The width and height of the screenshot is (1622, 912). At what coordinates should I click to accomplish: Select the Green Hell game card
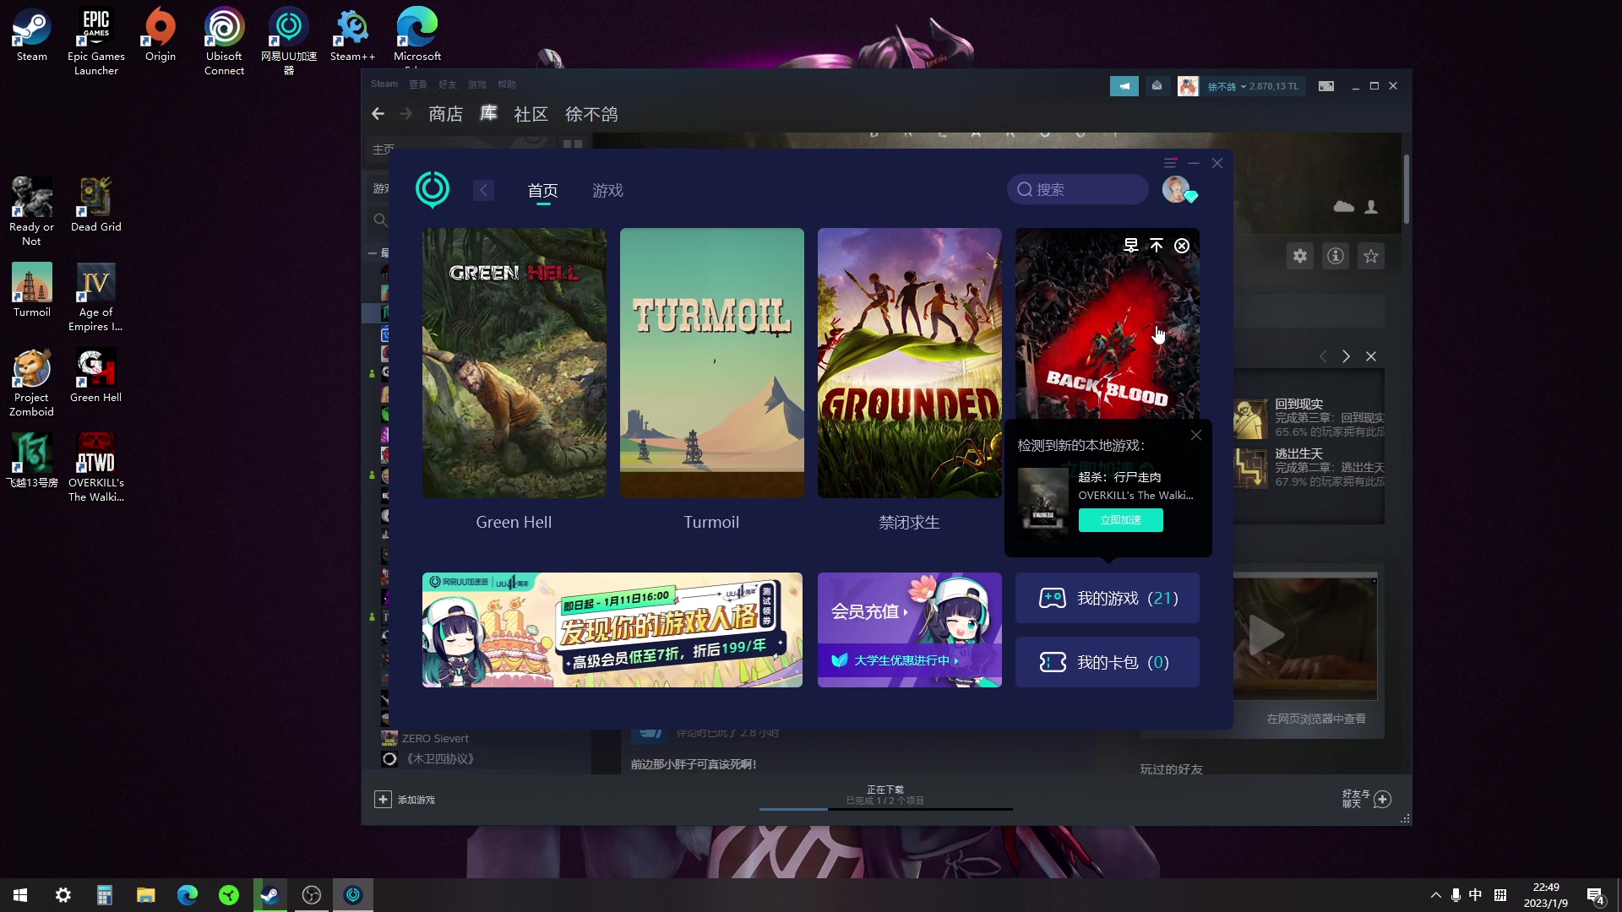[x=514, y=363]
